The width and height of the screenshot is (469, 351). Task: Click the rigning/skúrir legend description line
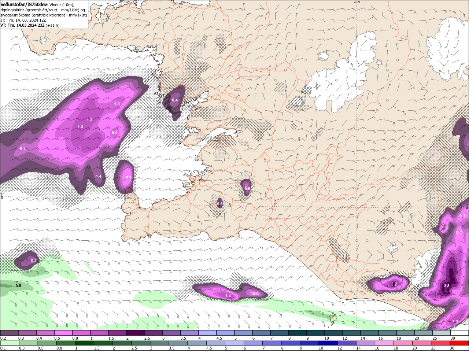[x=43, y=10]
